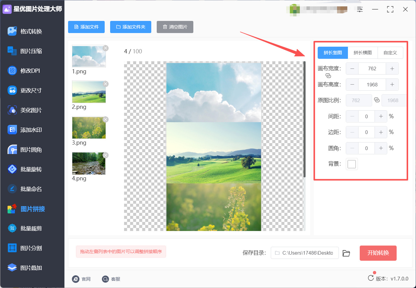Switch to the 自定义 custom tab
Screen dimensions: 416x288
click(x=390, y=53)
